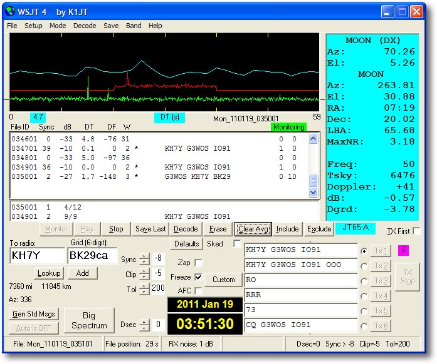
Task: Open the Save menu
Action: 111,26
